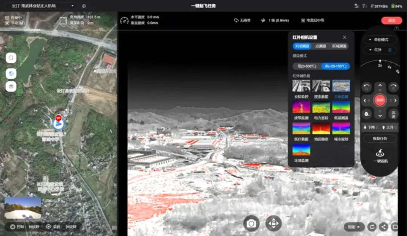407x236 pixels.
Task: Click the blue drone position marker on map
Action: (58, 124)
